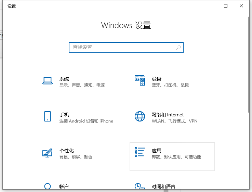Select the 手机 category title

(64, 115)
